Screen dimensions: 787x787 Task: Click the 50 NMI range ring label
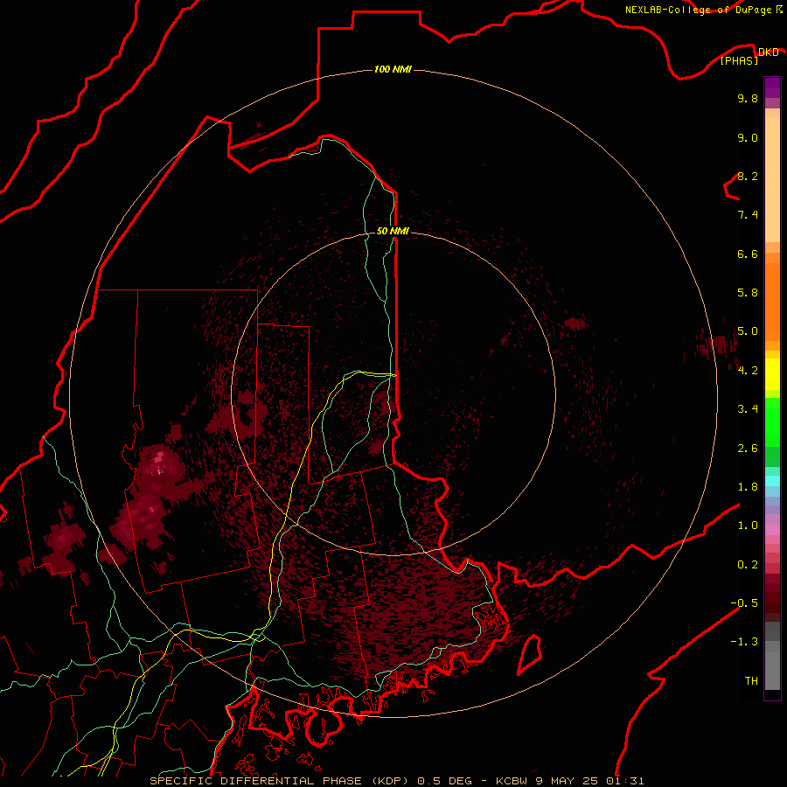point(393,232)
